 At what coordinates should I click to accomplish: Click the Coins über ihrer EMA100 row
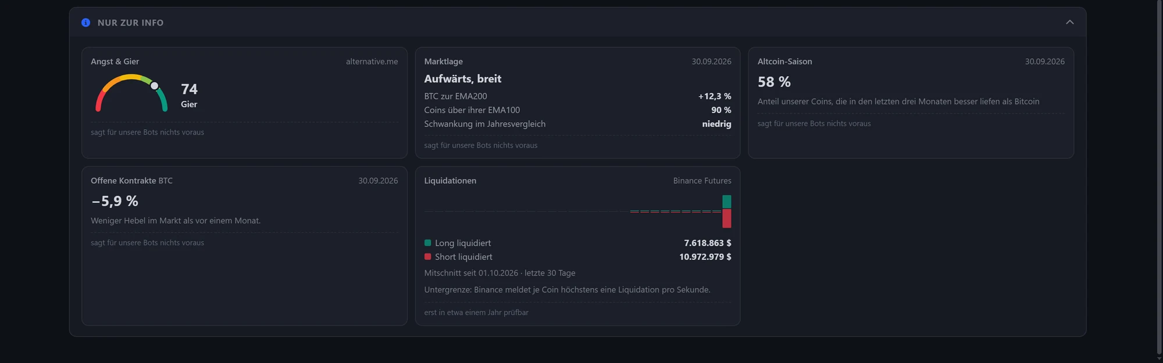tap(577, 110)
